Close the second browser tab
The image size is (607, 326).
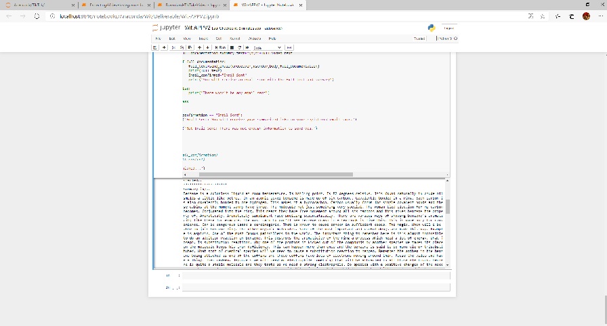tap(148, 5)
